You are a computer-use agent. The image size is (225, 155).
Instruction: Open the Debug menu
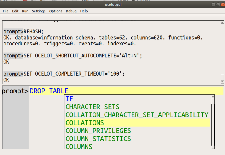click(71, 11)
